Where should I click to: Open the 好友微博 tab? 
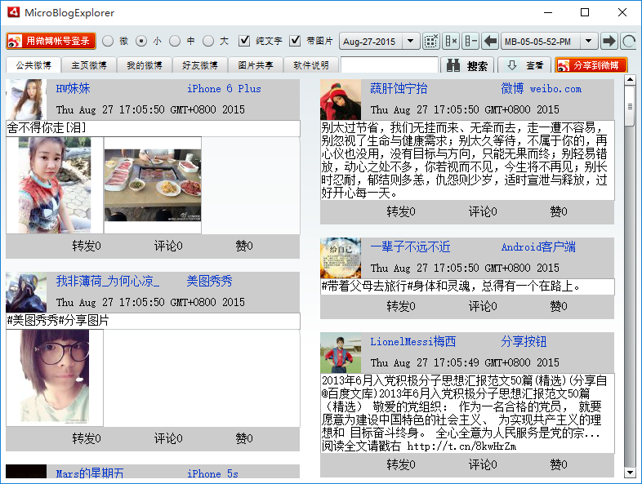[200, 65]
